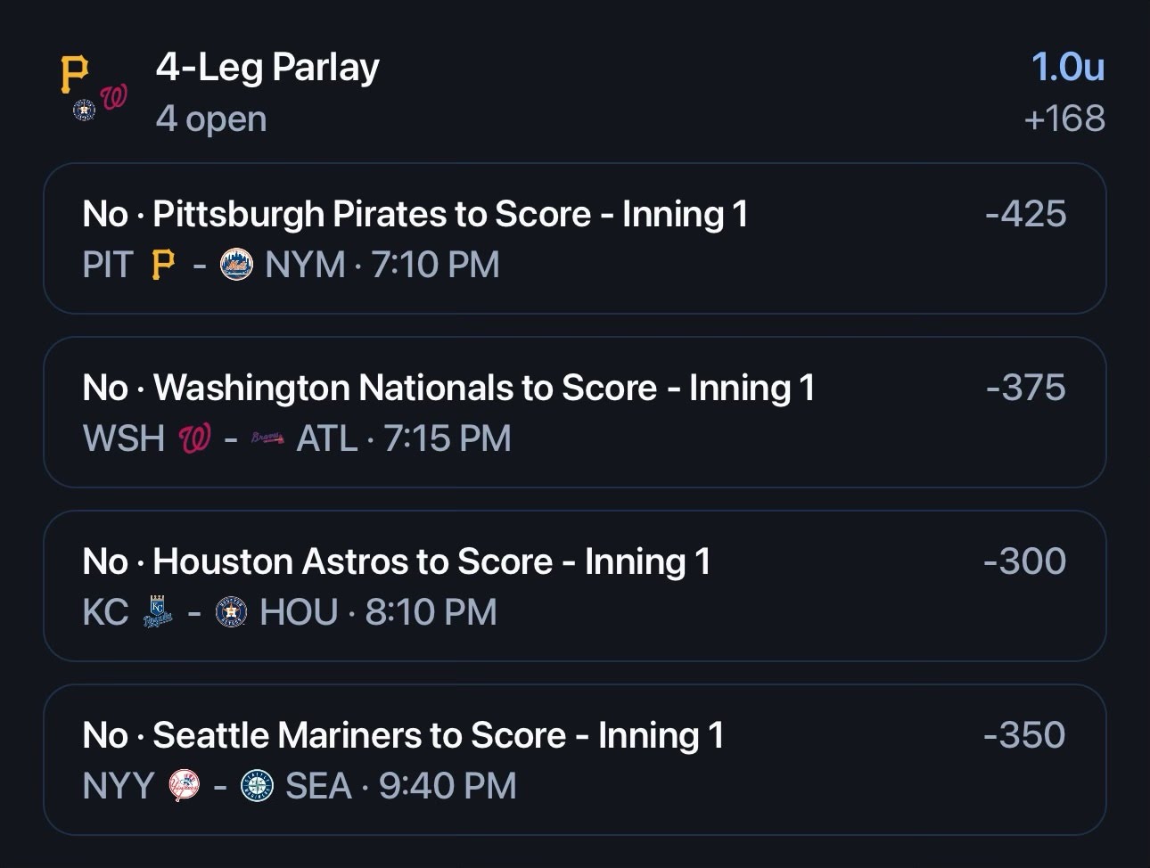This screenshot has width=1150, height=868.
Task: Click the Mariners logo beside SEA
Action: coord(257,786)
